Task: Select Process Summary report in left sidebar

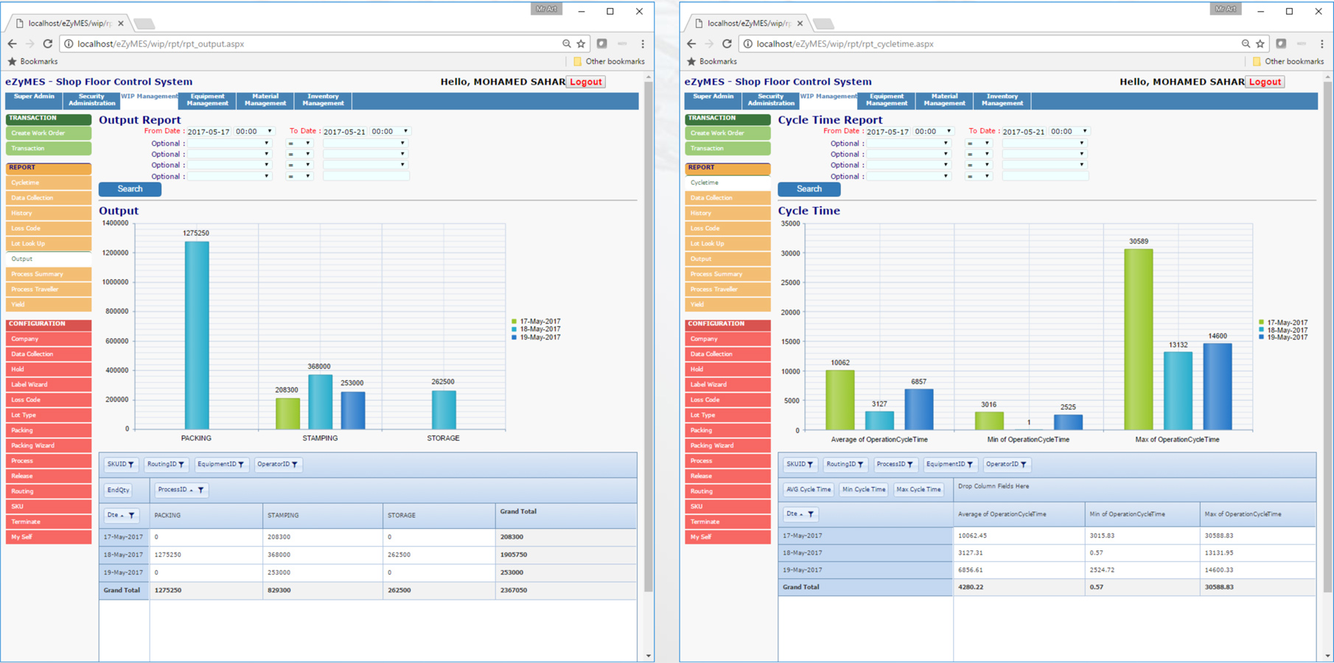Action: tap(38, 274)
